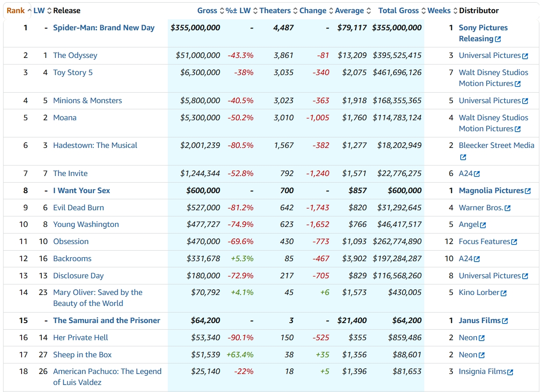The image size is (542, 392).
Task: Click Angel external link icon
Action: pos(483,225)
